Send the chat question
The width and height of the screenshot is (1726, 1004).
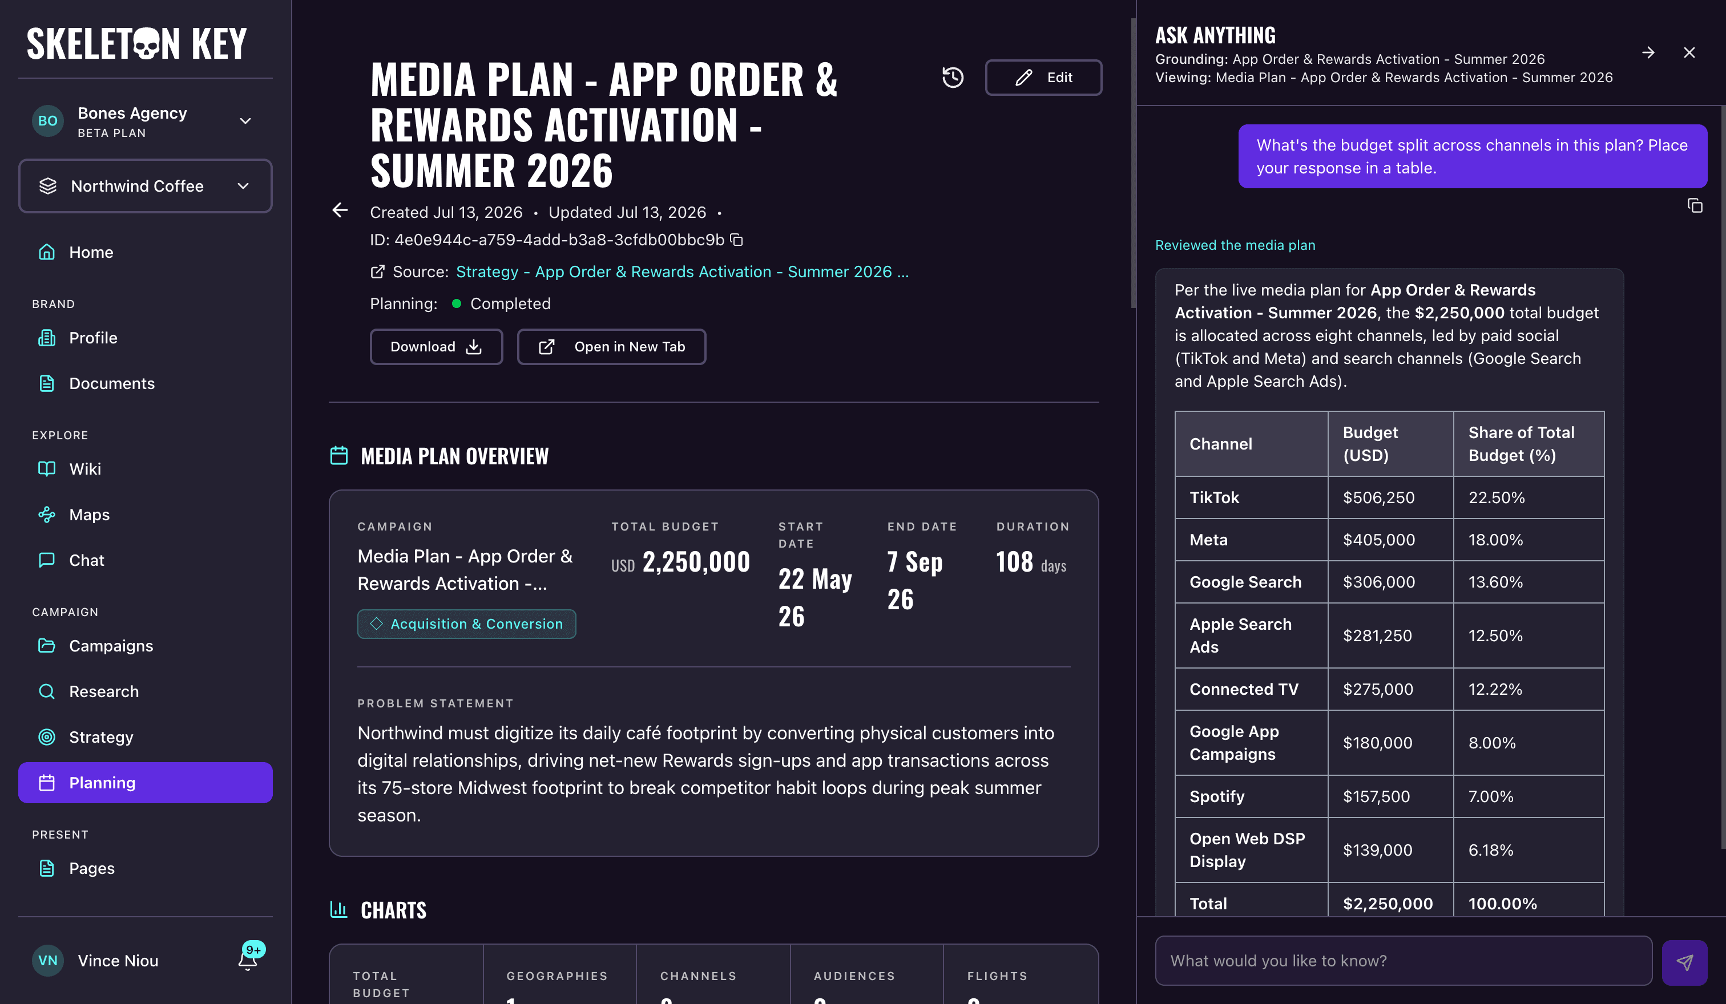click(1684, 962)
